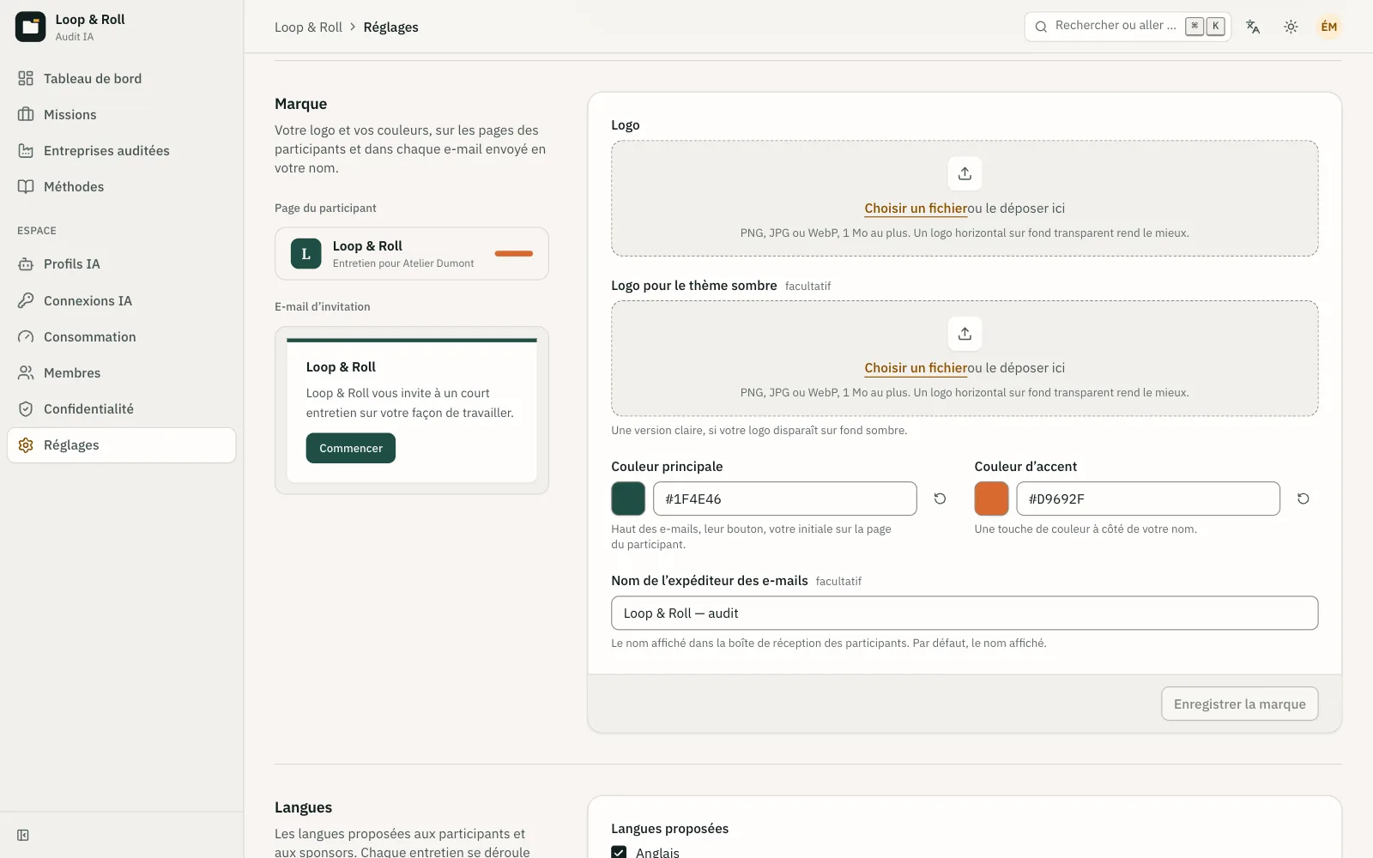Open Entreprises auditées page
This screenshot has width=1373, height=858.
(x=121, y=151)
